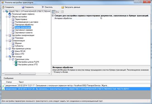This screenshot has height=104, width=152.
Task: Collapse the Общие настройки tree node
Action: coord(7,17)
